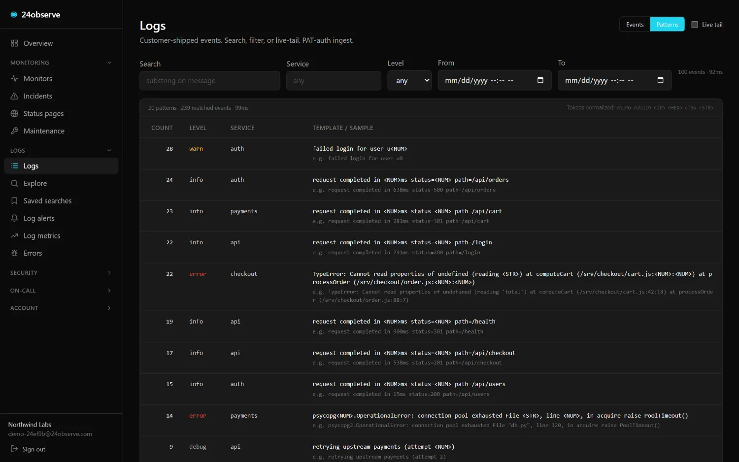Click the Log metrics trend icon
The image size is (739, 462).
point(14,236)
